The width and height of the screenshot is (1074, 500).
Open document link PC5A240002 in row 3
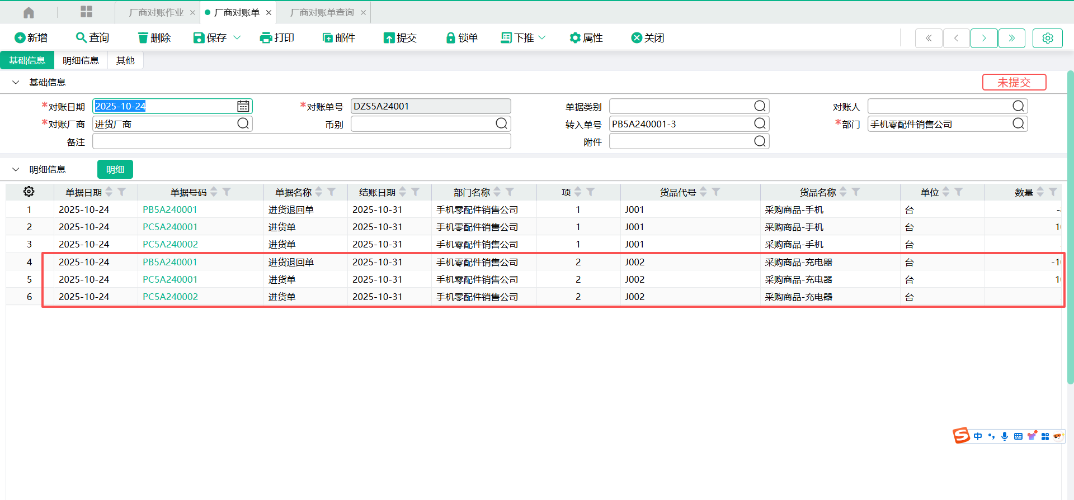[x=170, y=244]
